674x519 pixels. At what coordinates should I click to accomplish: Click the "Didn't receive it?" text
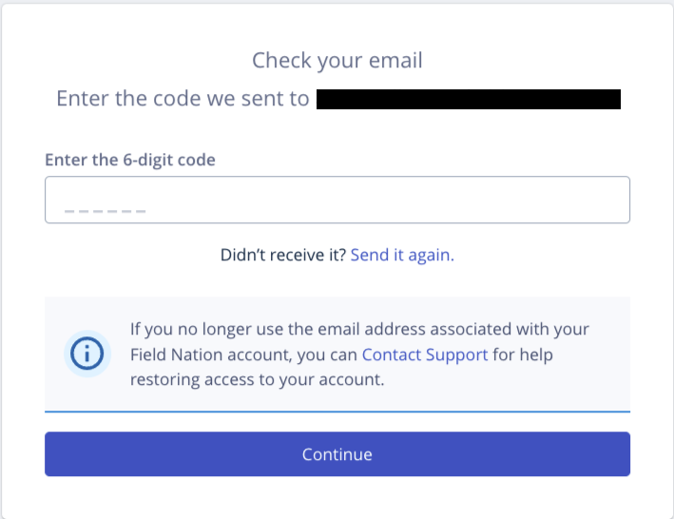click(x=282, y=255)
